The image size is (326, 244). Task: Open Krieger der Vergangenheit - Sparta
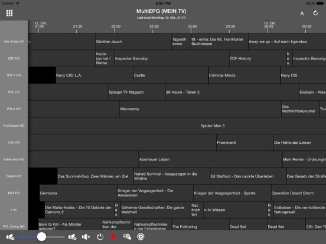[232, 193]
